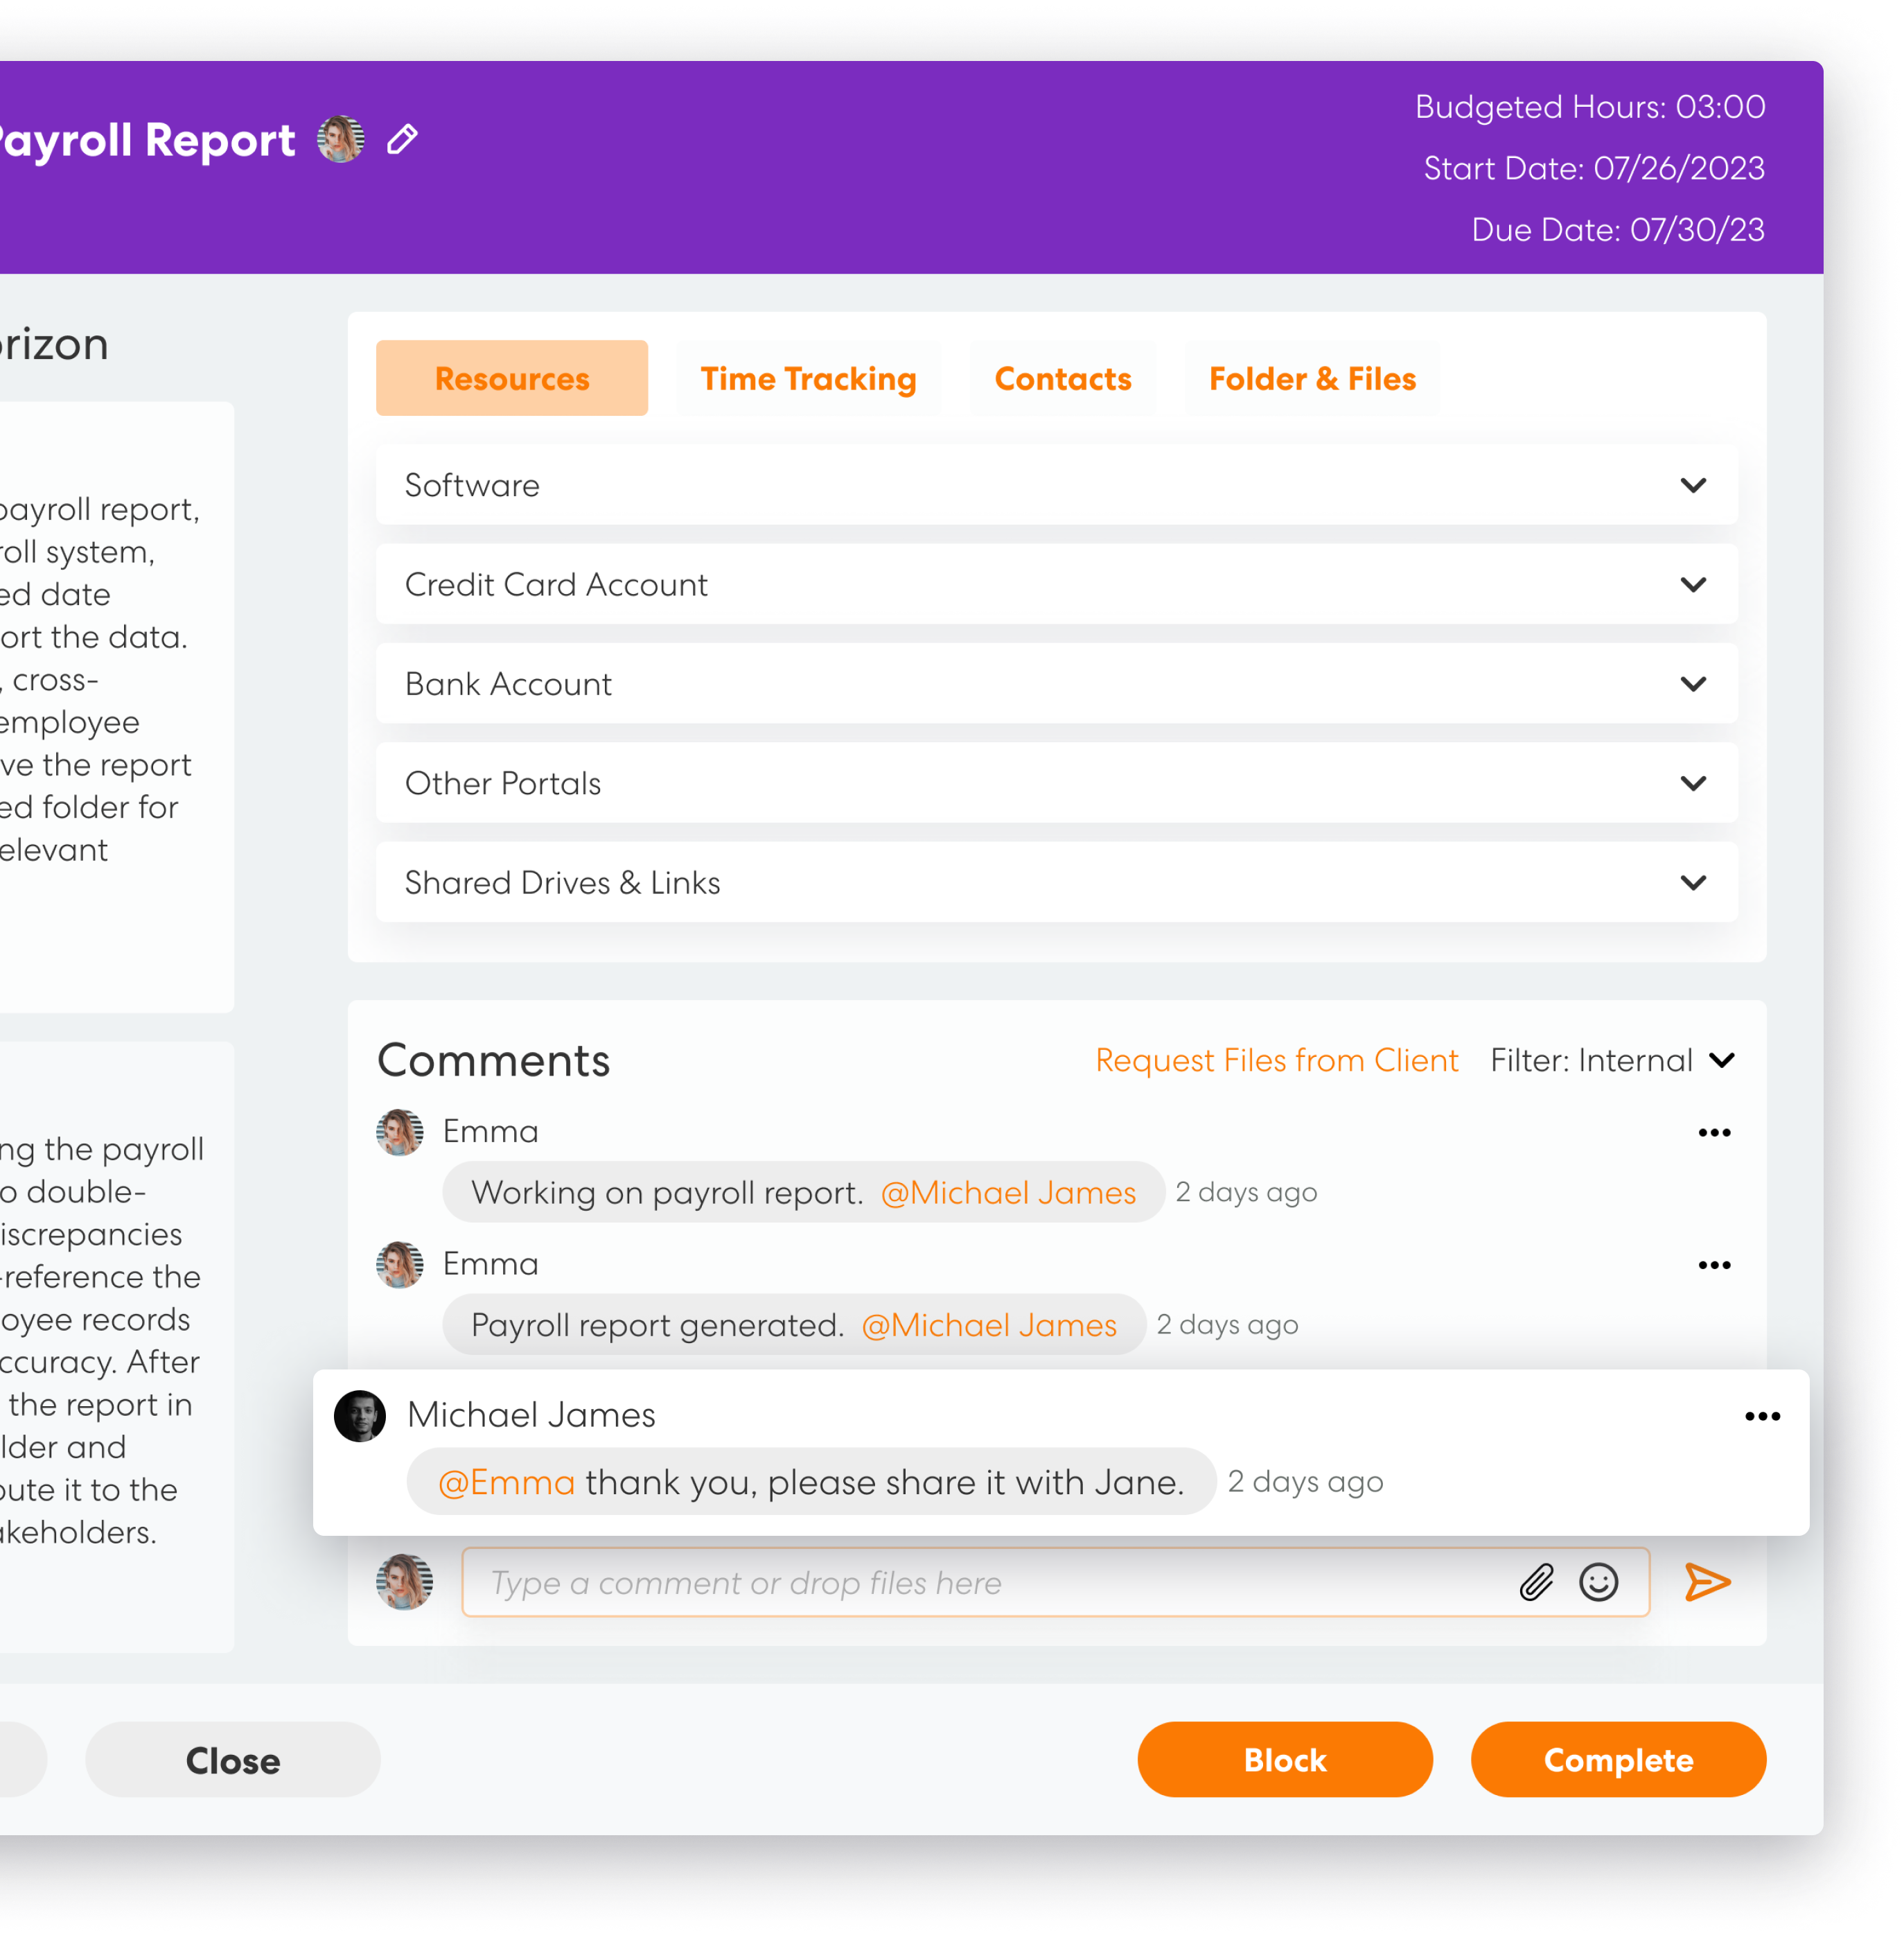Click the pencil edit icon beside Payroll Report
Image resolution: width=1904 pixels, height=1935 pixels.
pos(402,139)
